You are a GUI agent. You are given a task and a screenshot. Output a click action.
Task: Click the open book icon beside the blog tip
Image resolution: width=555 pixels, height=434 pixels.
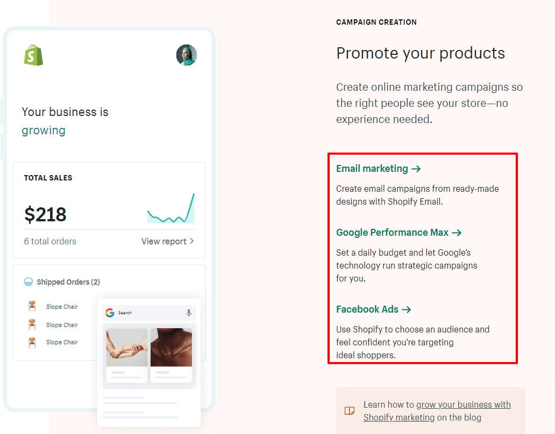(349, 410)
